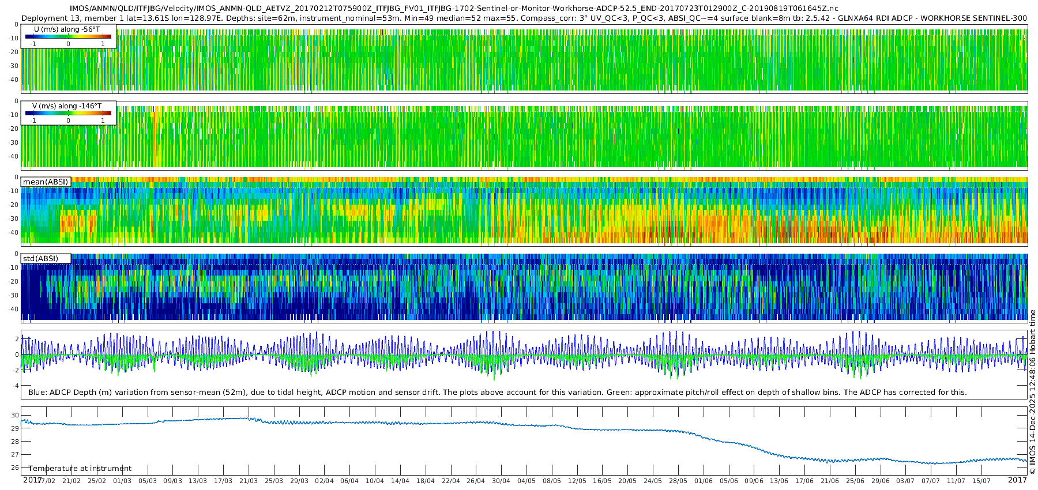Click the 08/05 date tick label
Image resolution: width=1038 pixels, height=490 pixels.
coord(551,481)
